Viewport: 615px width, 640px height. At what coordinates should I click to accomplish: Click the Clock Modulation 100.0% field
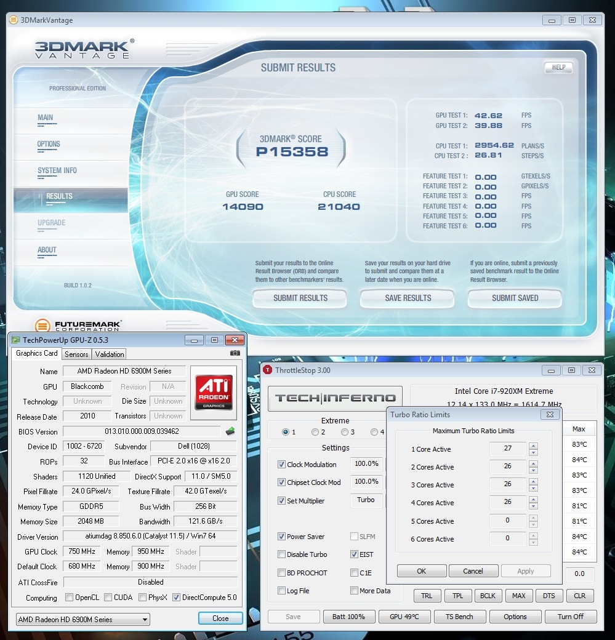click(x=366, y=463)
